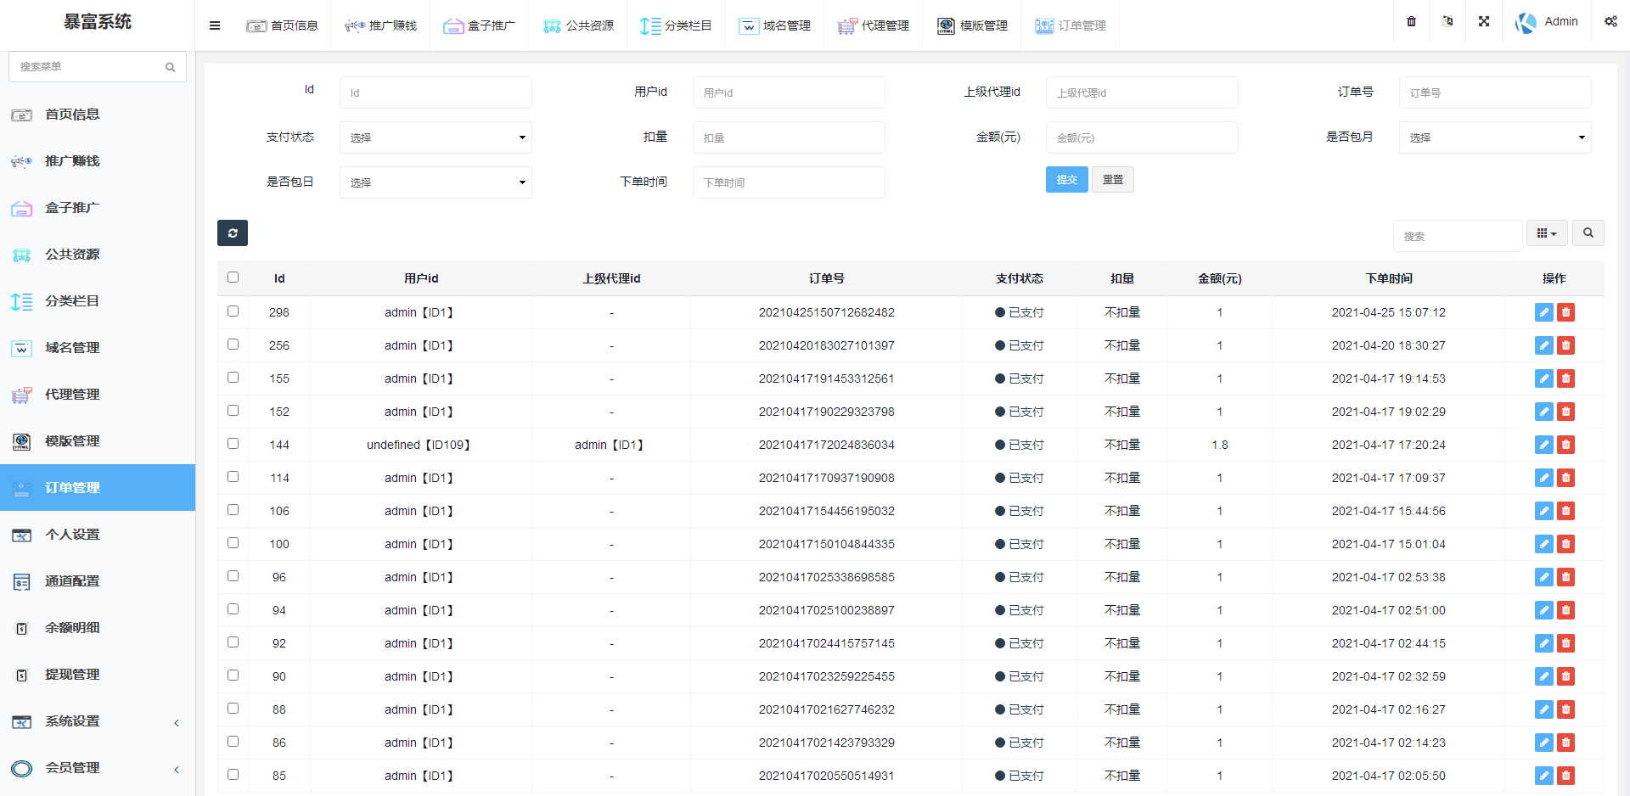Click the delete icon for order 144
This screenshot has width=1630, height=796.
tap(1566, 445)
